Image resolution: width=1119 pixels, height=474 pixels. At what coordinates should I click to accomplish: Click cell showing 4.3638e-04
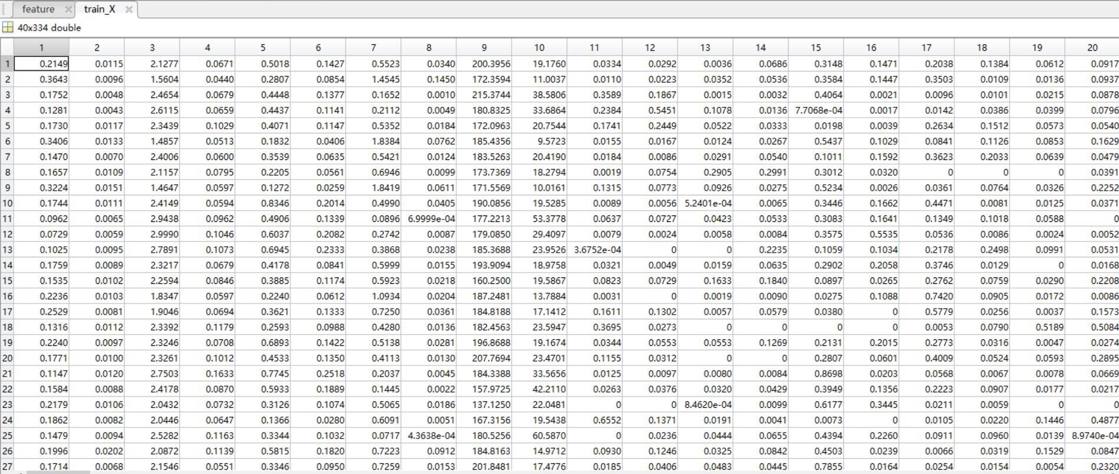point(428,436)
